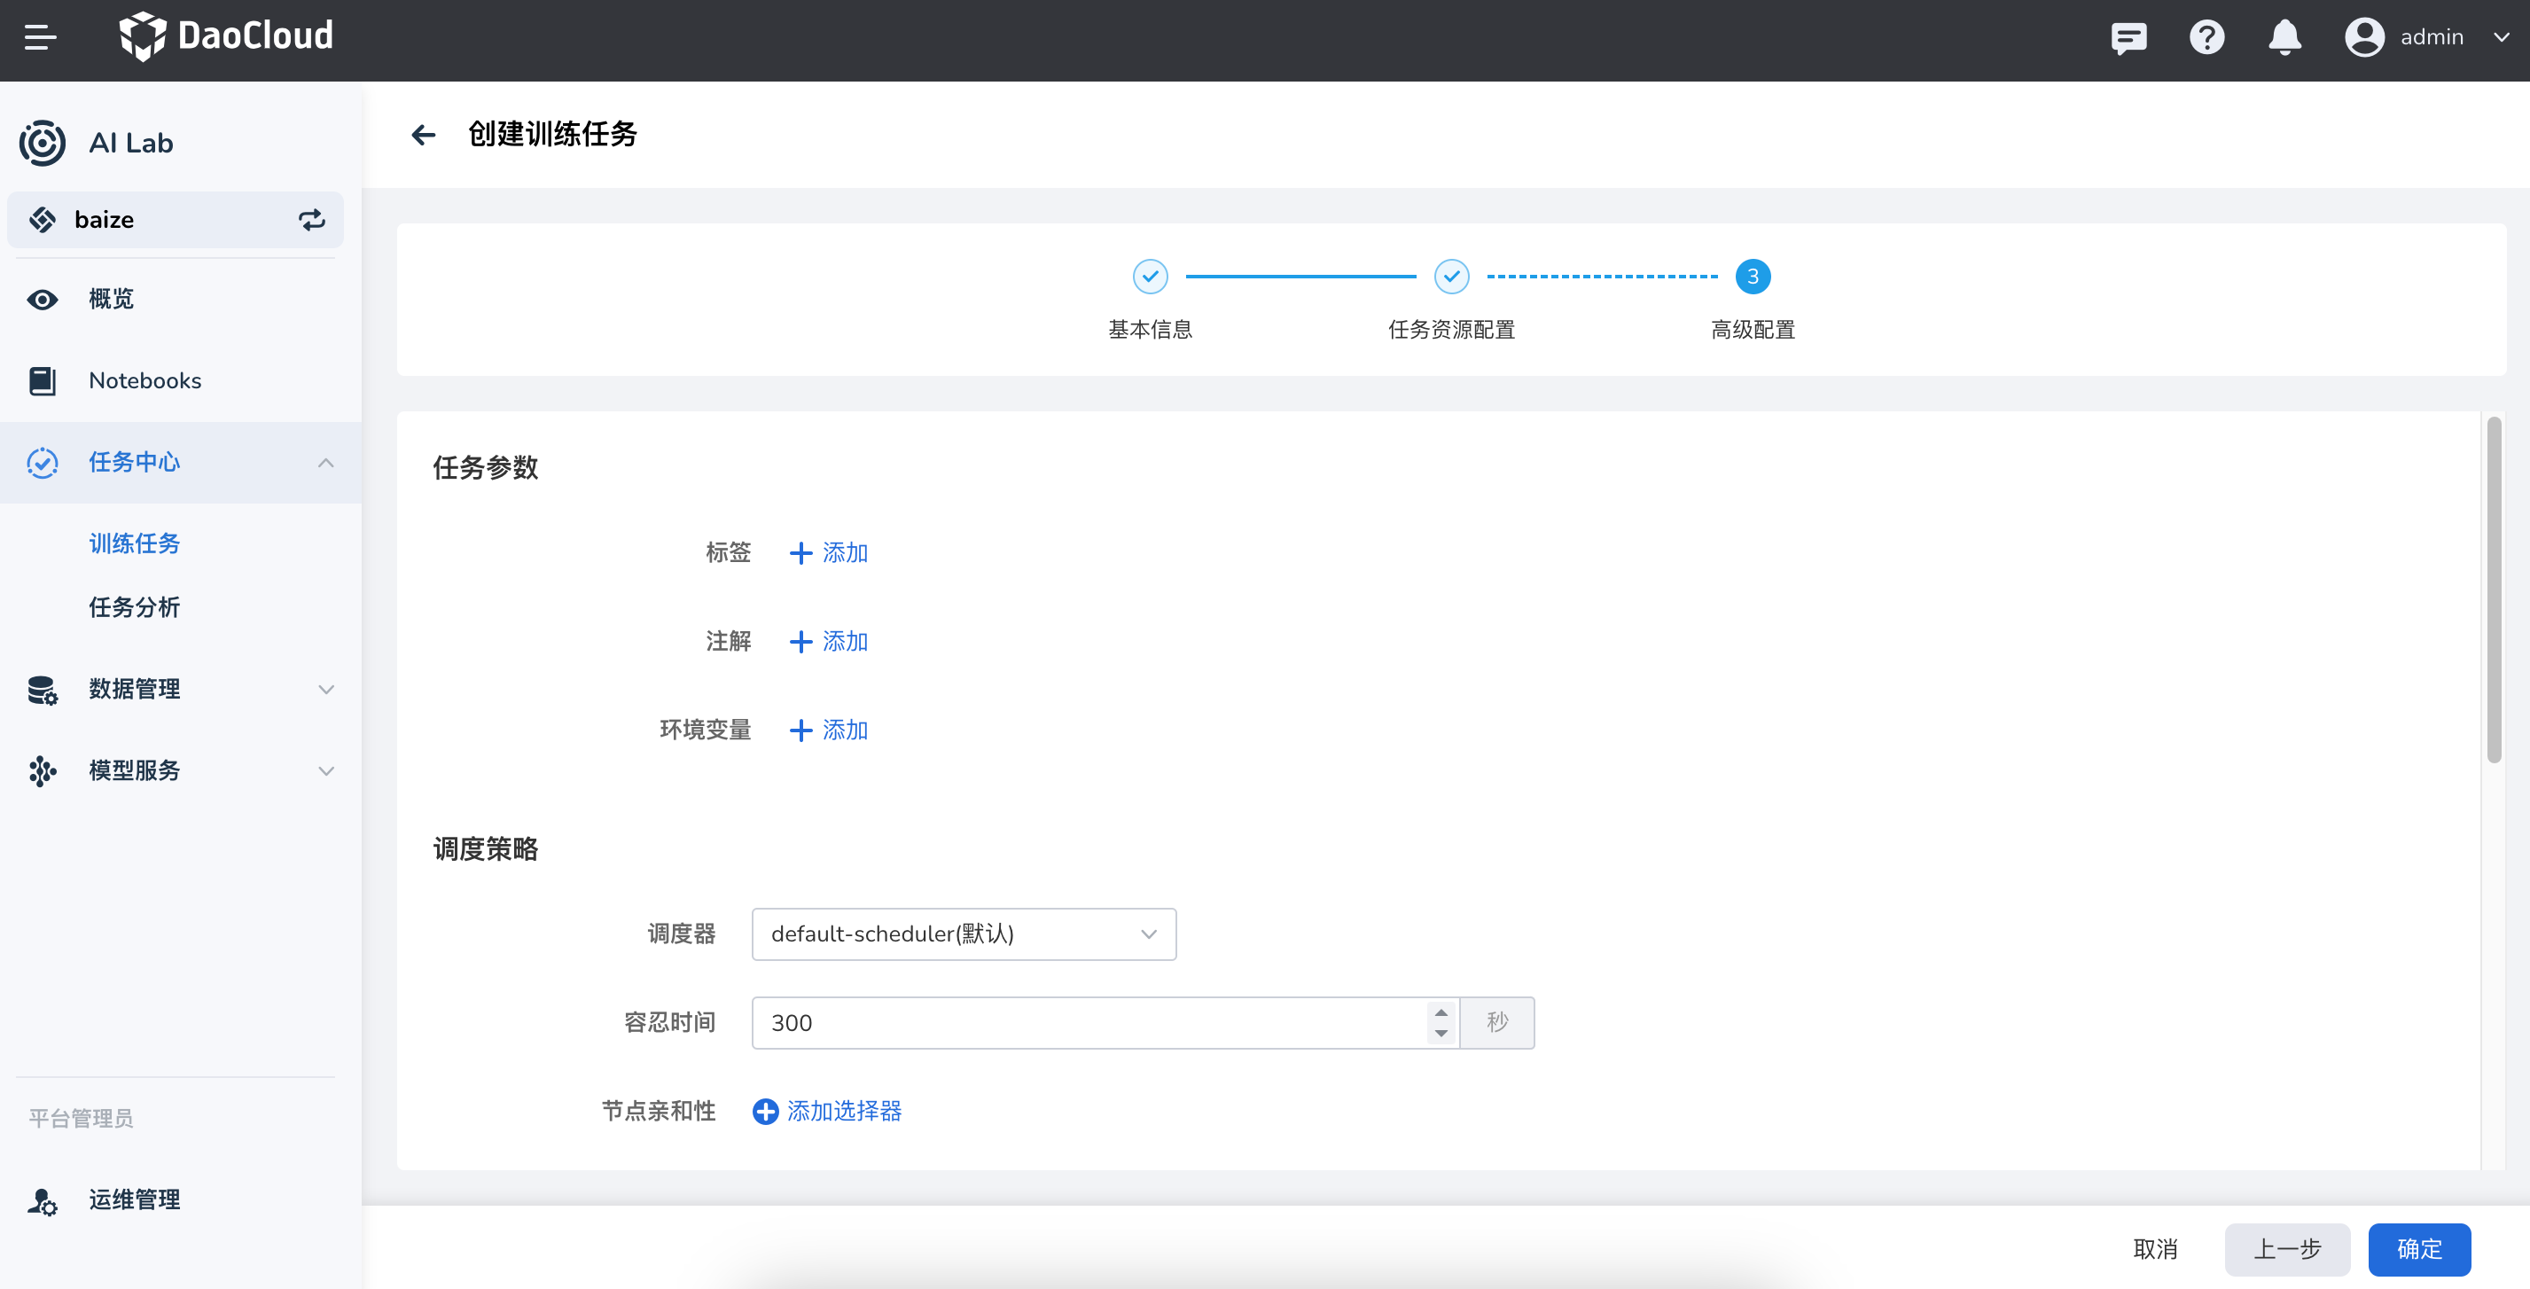This screenshot has width=2530, height=1289.
Task: Click the 运维管理 admin icon
Action: tap(43, 1200)
